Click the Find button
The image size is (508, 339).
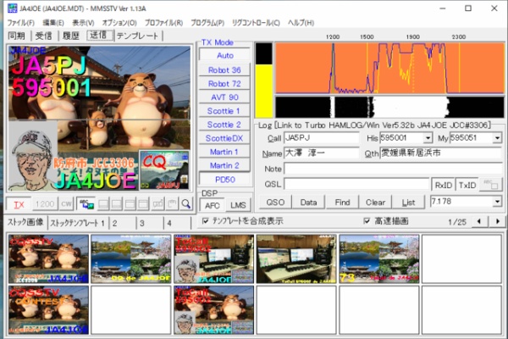coord(342,203)
